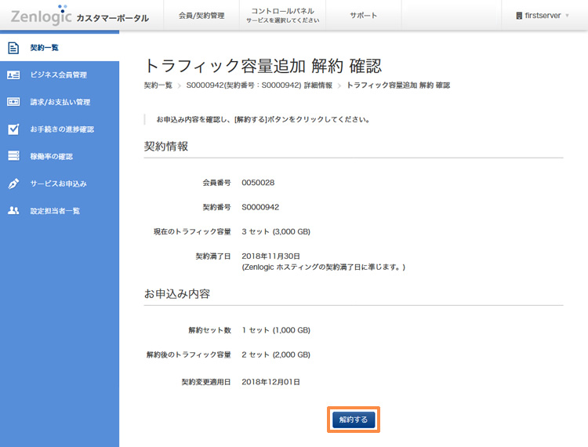Viewport: 588px width, 447px height.
Task: Click the document icon beside 契約一覧
Action: pos(13,48)
